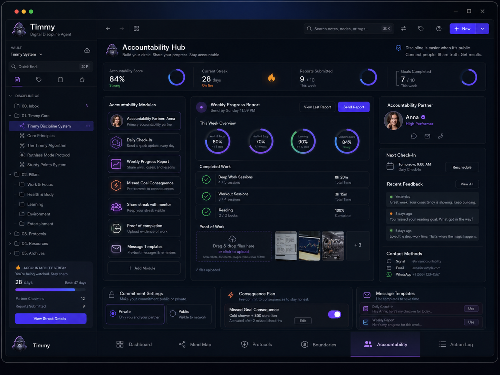This screenshot has height=375, width=500.
Task: Click the Learning 90% progress ring
Action: pos(303,141)
